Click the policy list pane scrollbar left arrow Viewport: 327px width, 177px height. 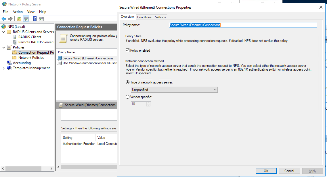point(58,167)
